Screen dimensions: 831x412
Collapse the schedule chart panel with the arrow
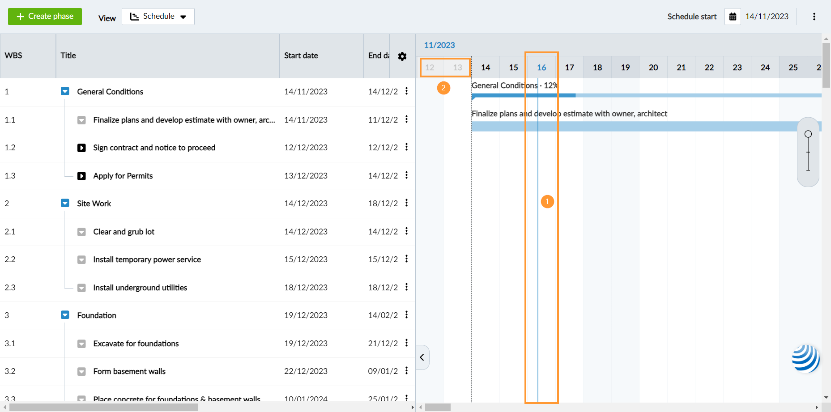click(422, 357)
